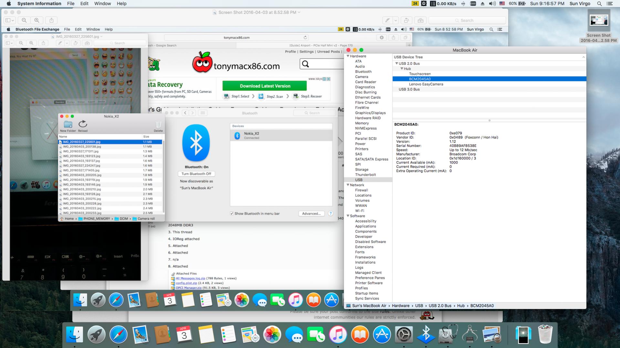Launch Safari from bottom Dock

coord(118,334)
